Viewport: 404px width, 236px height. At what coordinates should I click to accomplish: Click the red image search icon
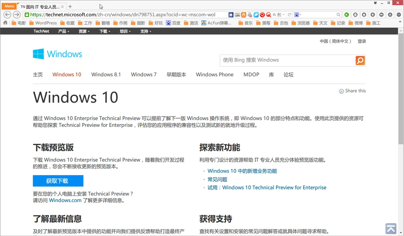(x=268, y=15)
